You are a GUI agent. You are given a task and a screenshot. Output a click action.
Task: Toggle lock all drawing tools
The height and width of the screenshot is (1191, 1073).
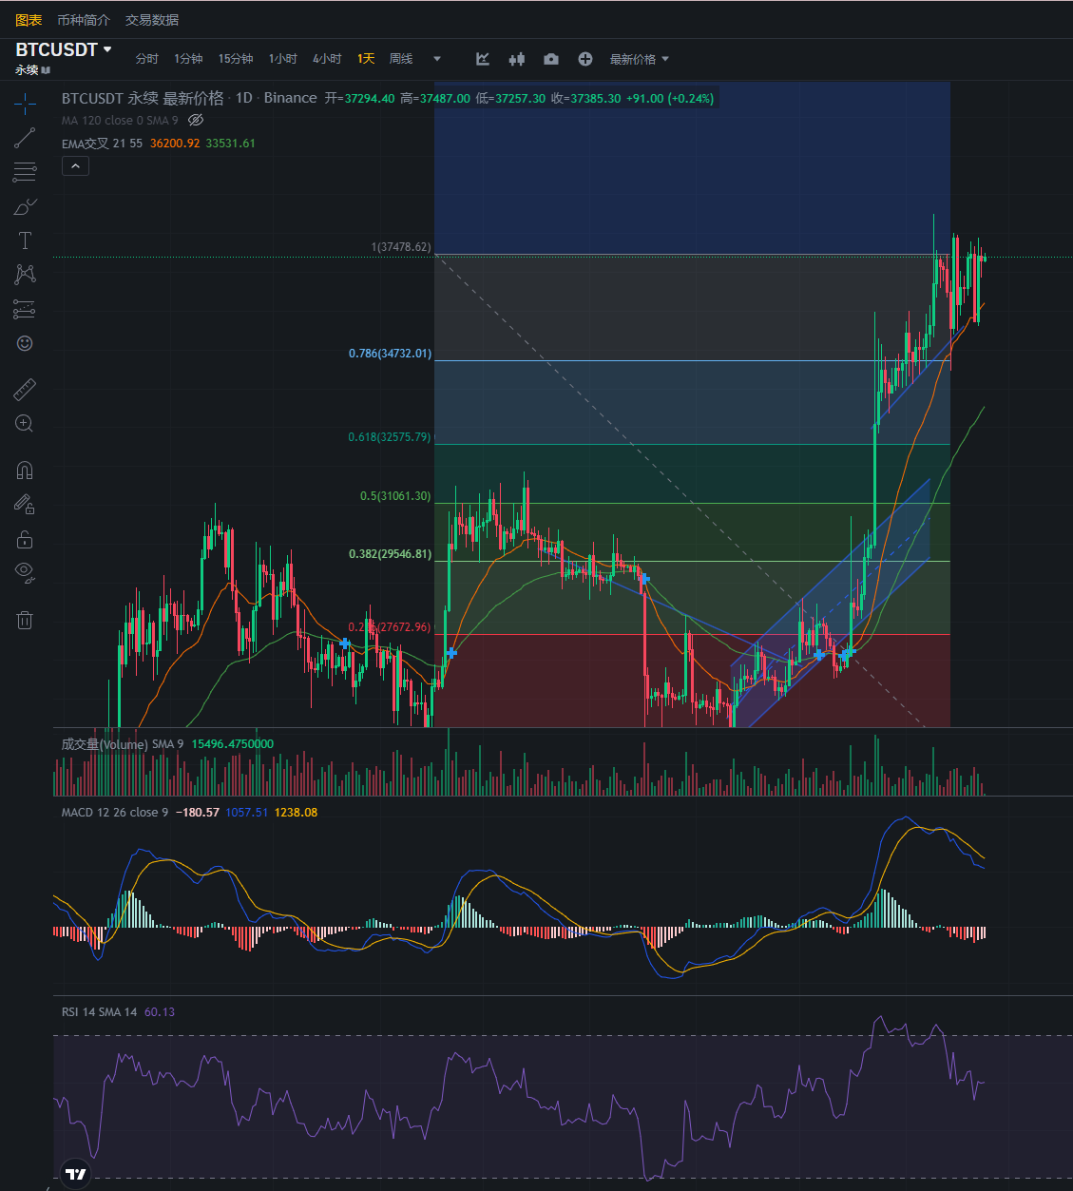[x=25, y=539]
